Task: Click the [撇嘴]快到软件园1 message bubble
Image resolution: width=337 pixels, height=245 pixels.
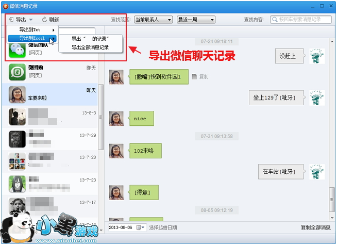Action: [159, 77]
